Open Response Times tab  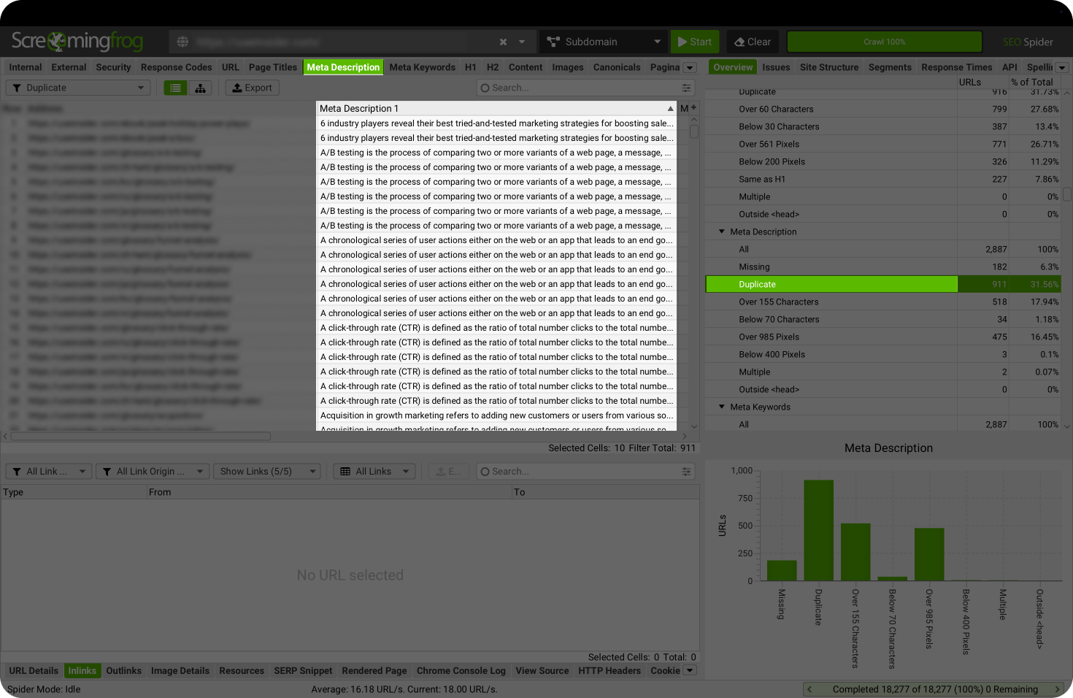[x=956, y=67]
